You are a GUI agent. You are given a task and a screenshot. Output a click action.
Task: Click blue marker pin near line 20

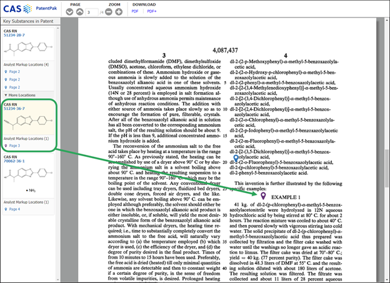[236, 158]
